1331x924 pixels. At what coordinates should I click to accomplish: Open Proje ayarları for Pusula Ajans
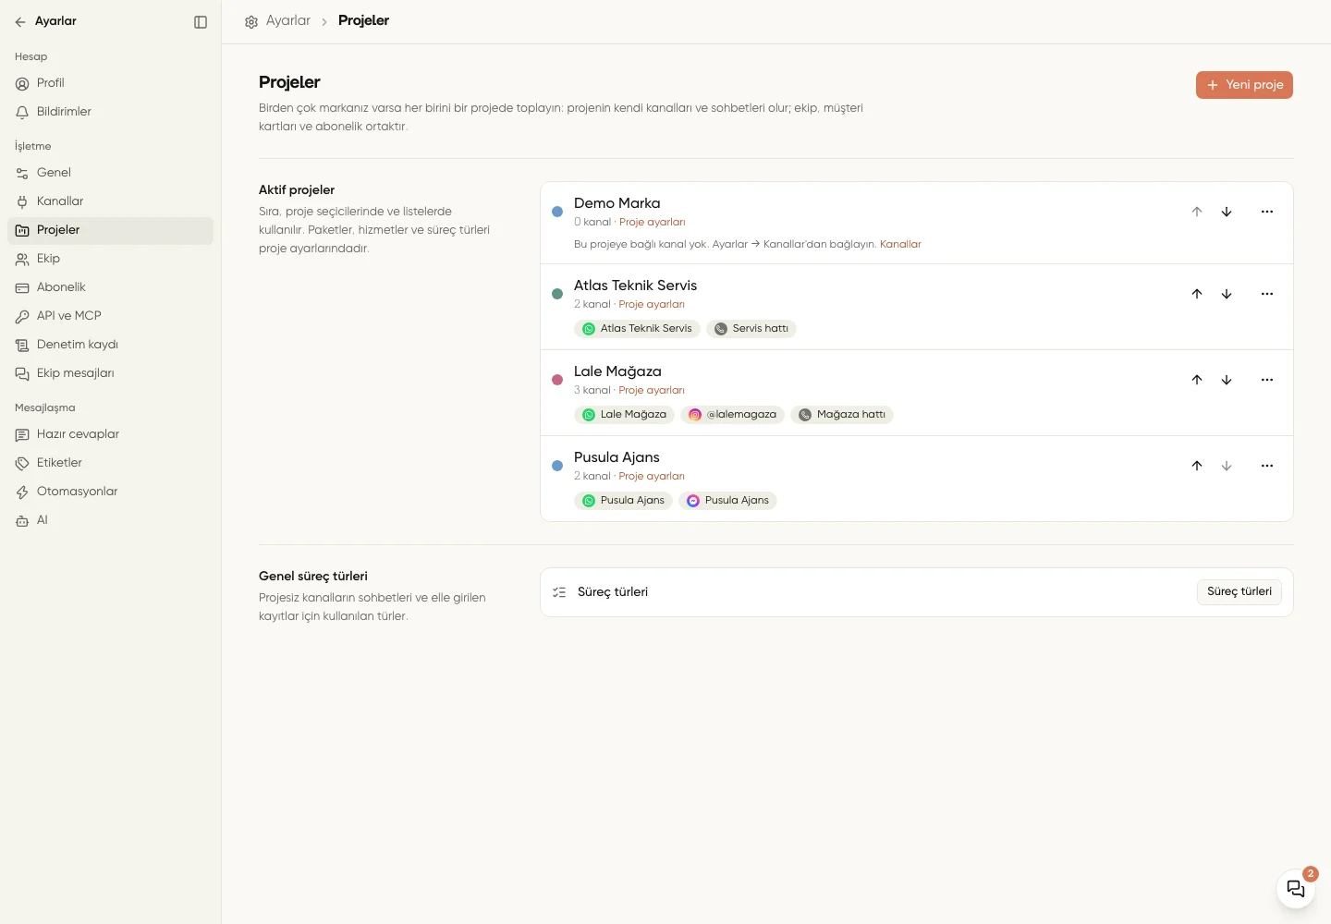[x=652, y=477]
